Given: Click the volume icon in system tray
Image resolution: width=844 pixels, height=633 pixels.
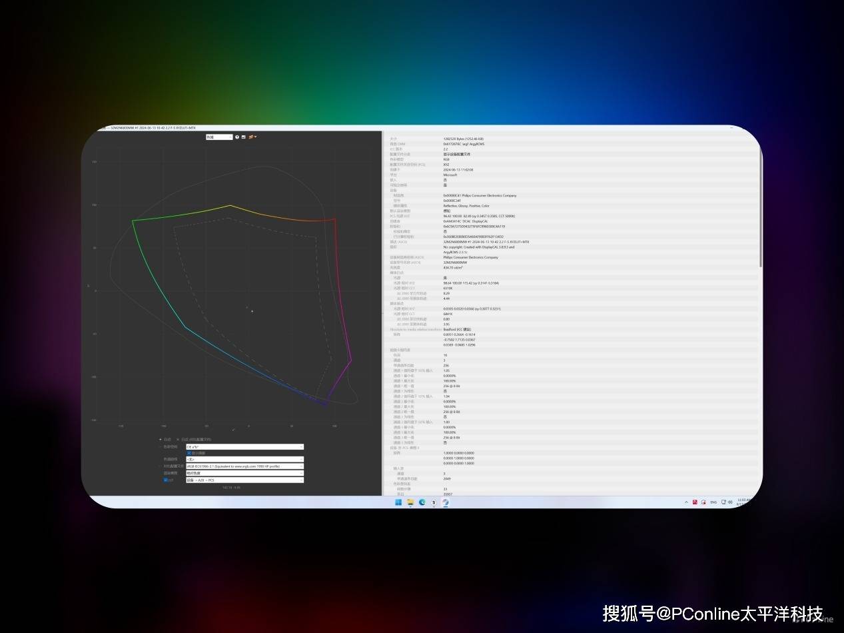Looking at the screenshot, I should pyautogui.click(x=731, y=502).
